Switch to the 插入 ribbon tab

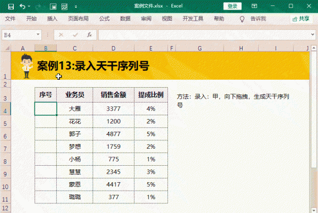pyautogui.click(x=52, y=19)
